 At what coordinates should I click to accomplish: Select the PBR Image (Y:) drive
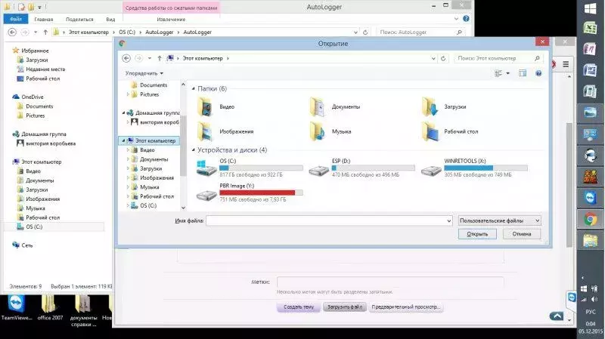250,193
